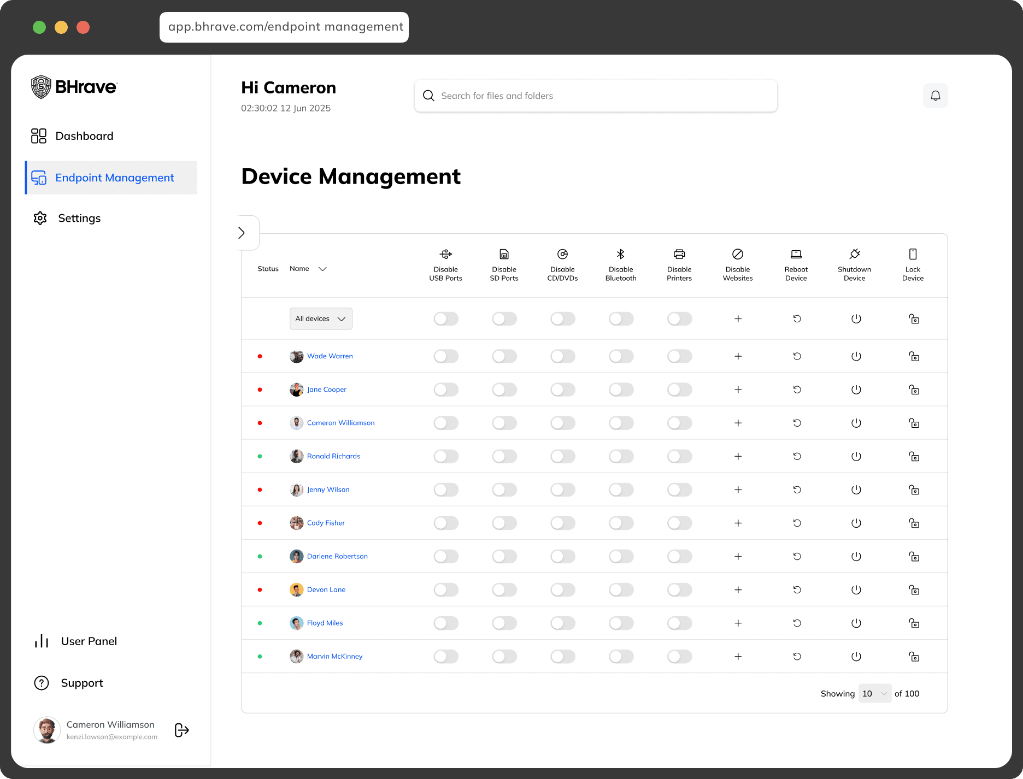The width and height of the screenshot is (1023, 779).
Task: Open the Marvin McKinney user link
Action: pos(334,656)
